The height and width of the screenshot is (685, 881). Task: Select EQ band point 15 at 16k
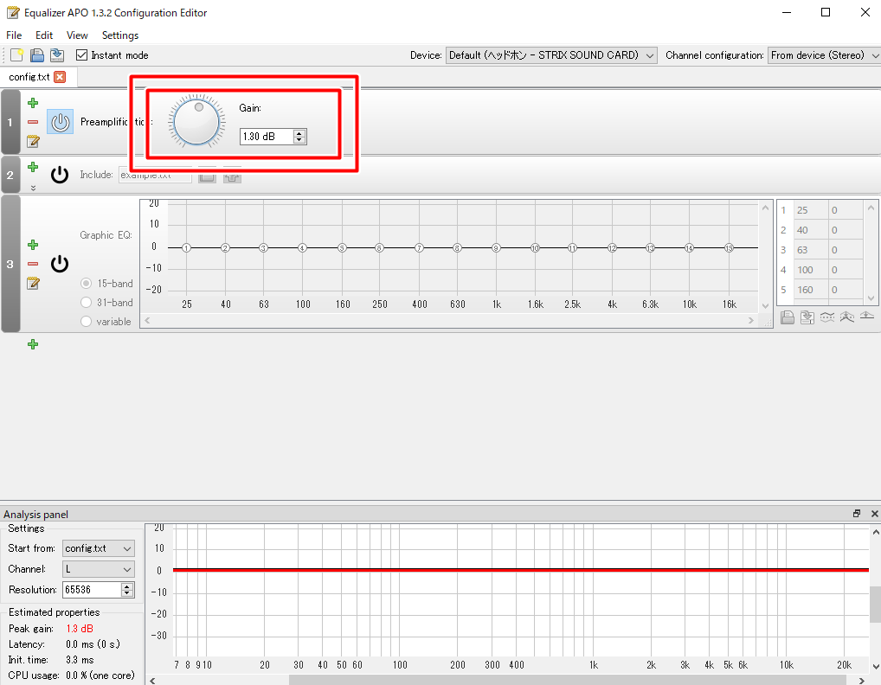729,247
